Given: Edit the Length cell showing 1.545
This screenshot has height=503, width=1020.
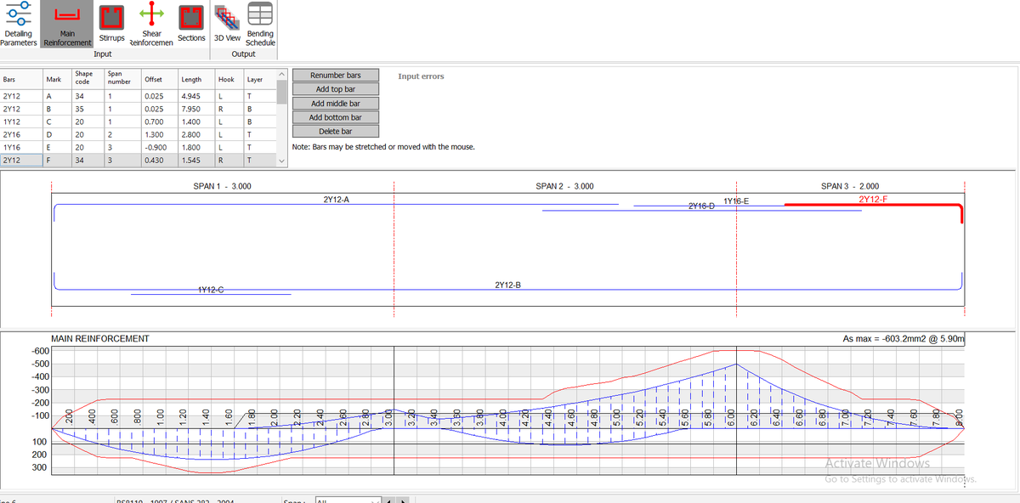Looking at the screenshot, I should click(196, 160).
